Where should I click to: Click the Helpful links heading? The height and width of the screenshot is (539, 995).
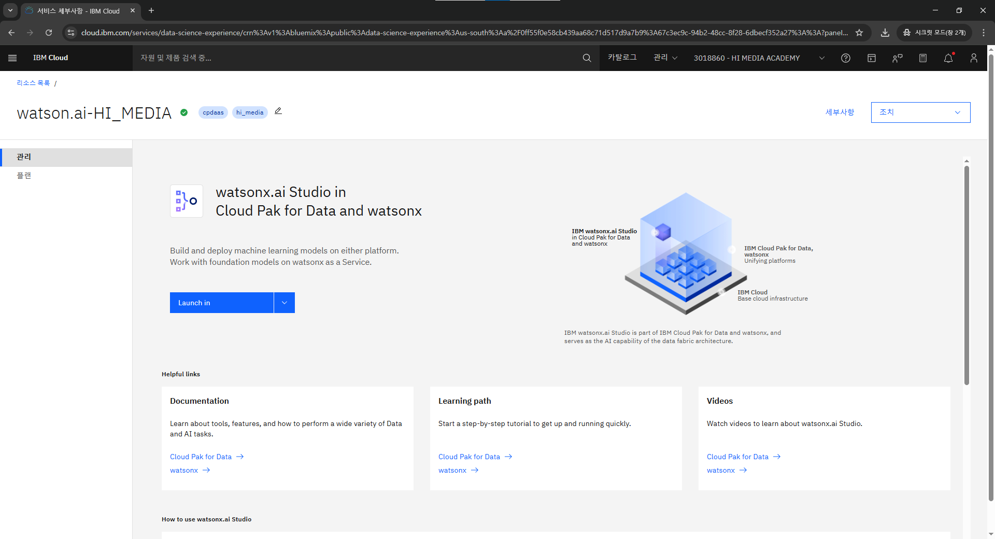pyautogui.click(x=181, y=374)
